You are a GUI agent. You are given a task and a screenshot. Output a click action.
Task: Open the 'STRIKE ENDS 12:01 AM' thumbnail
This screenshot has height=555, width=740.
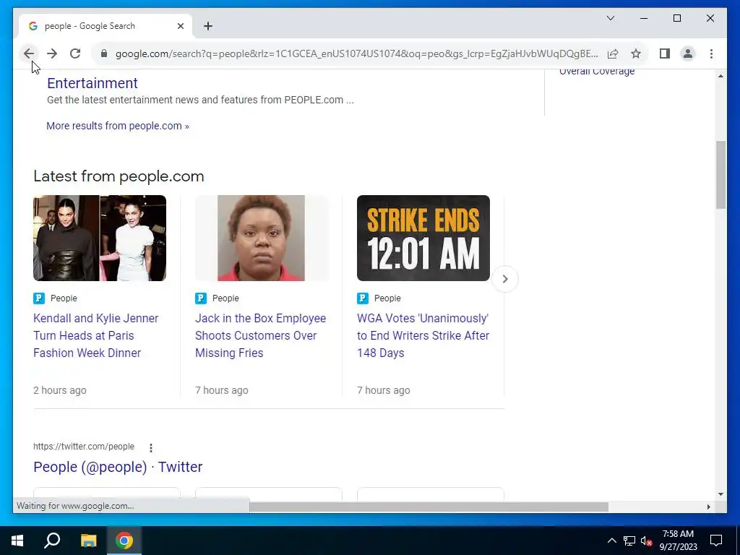(423, 238)
